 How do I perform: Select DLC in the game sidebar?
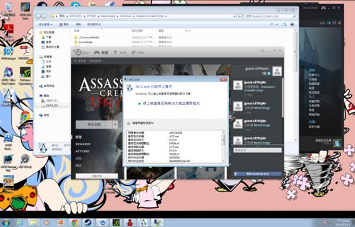coord(78,165)
